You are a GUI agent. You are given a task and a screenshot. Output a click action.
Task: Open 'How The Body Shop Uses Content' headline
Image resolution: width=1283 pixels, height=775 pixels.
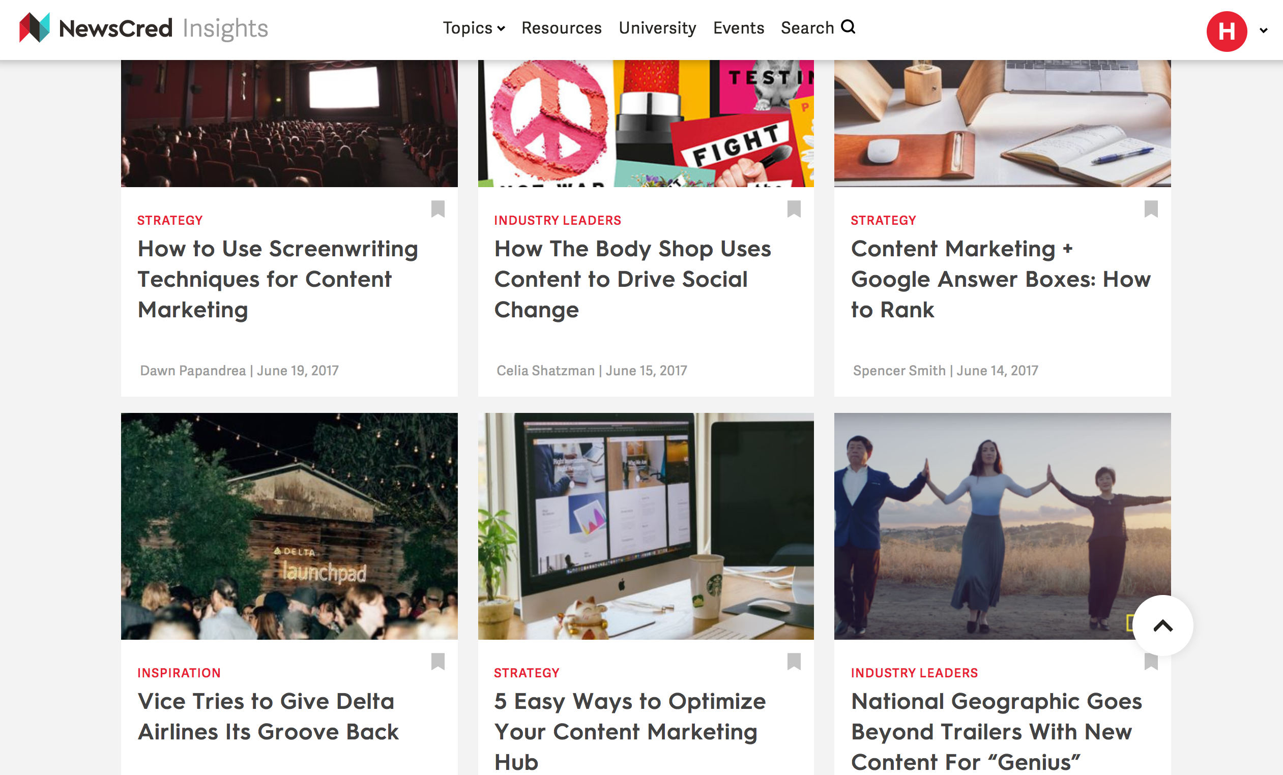[x=632, y=279]
